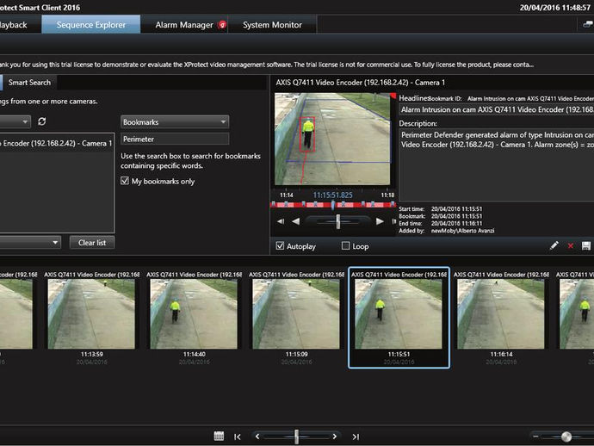
Task: Click the thumbnail size slider knob
Action: click(x=566, y=437)
